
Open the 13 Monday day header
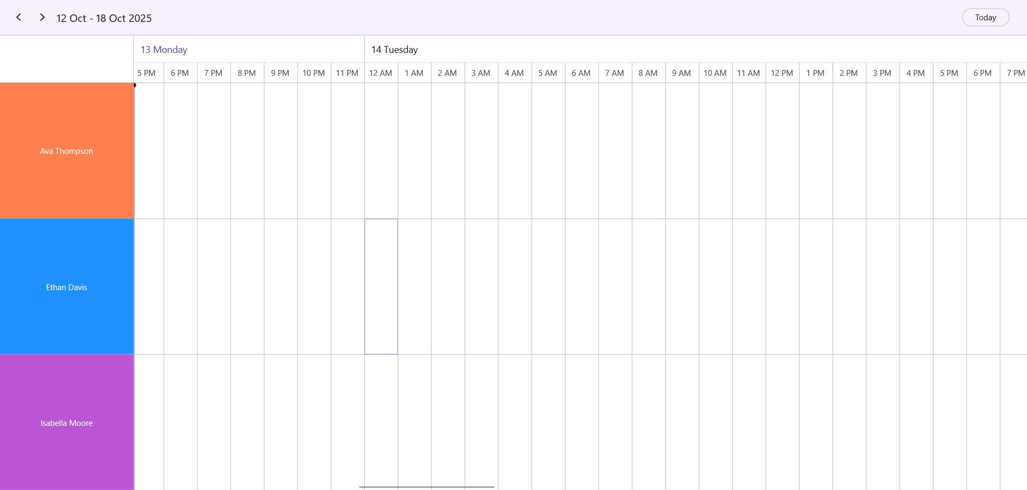coord(164,49)
